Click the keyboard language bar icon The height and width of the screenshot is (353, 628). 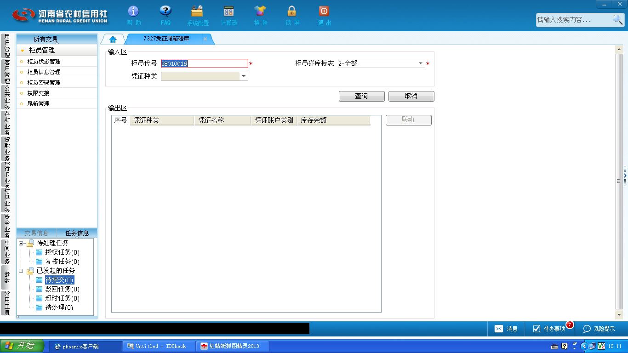point(554,346)
